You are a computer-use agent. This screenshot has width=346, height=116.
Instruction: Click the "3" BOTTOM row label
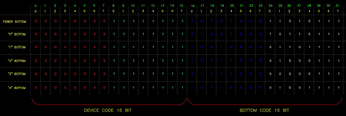pos(17,74)
